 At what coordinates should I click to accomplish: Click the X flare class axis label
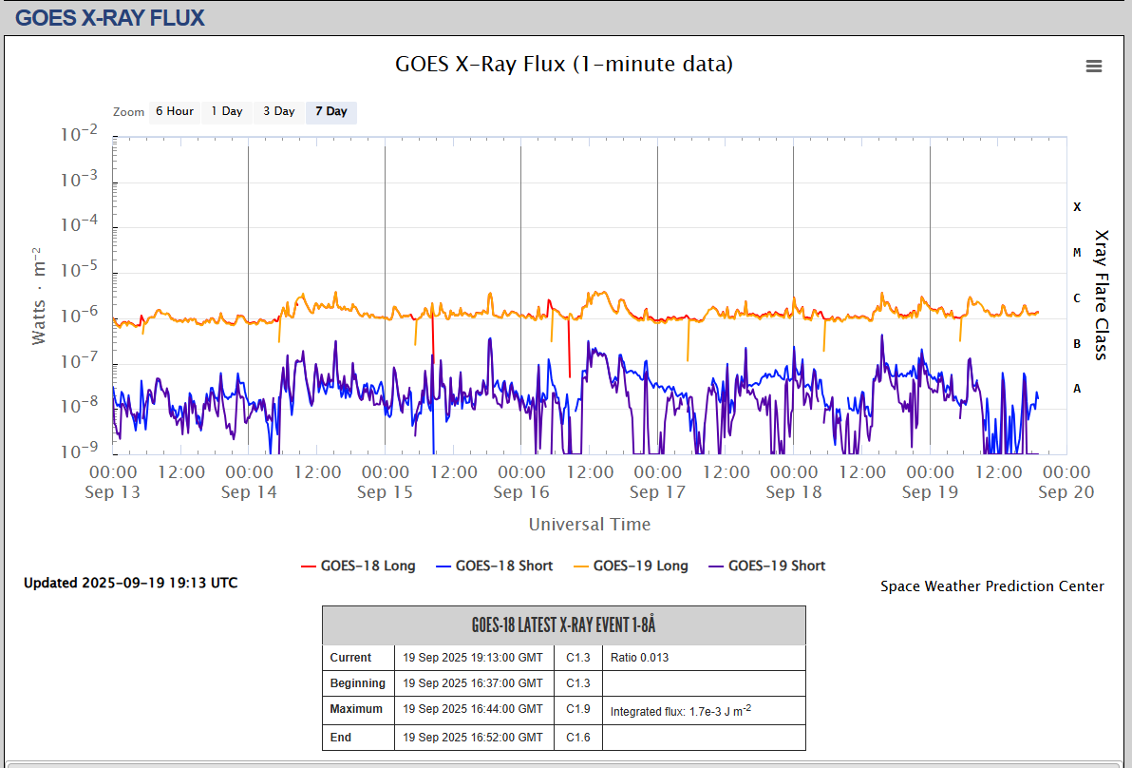coord(1077,206)
